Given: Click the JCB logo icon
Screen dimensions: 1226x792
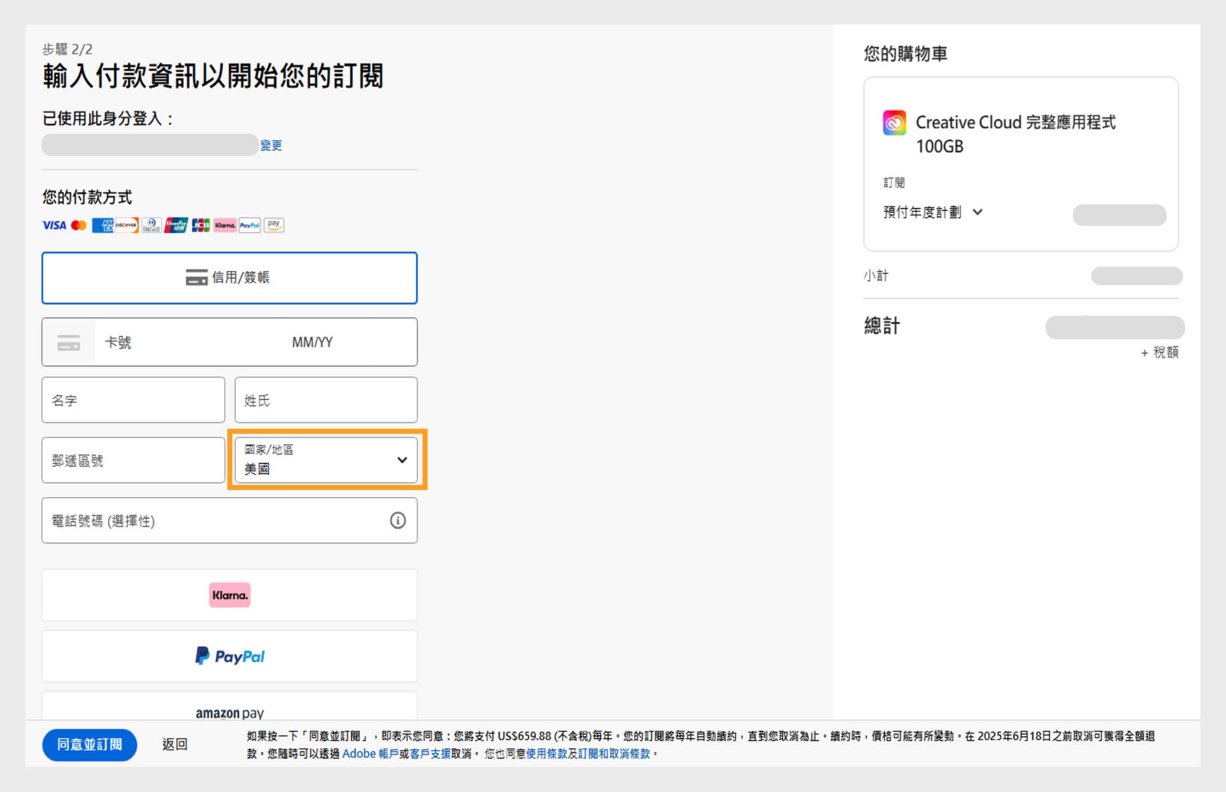Looking at the screenshot, I should [201, 225].
